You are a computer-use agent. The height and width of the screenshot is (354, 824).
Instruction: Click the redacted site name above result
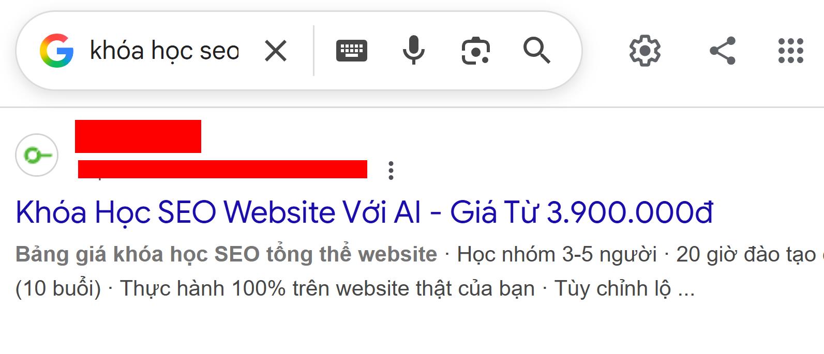(x=138, y=136)
